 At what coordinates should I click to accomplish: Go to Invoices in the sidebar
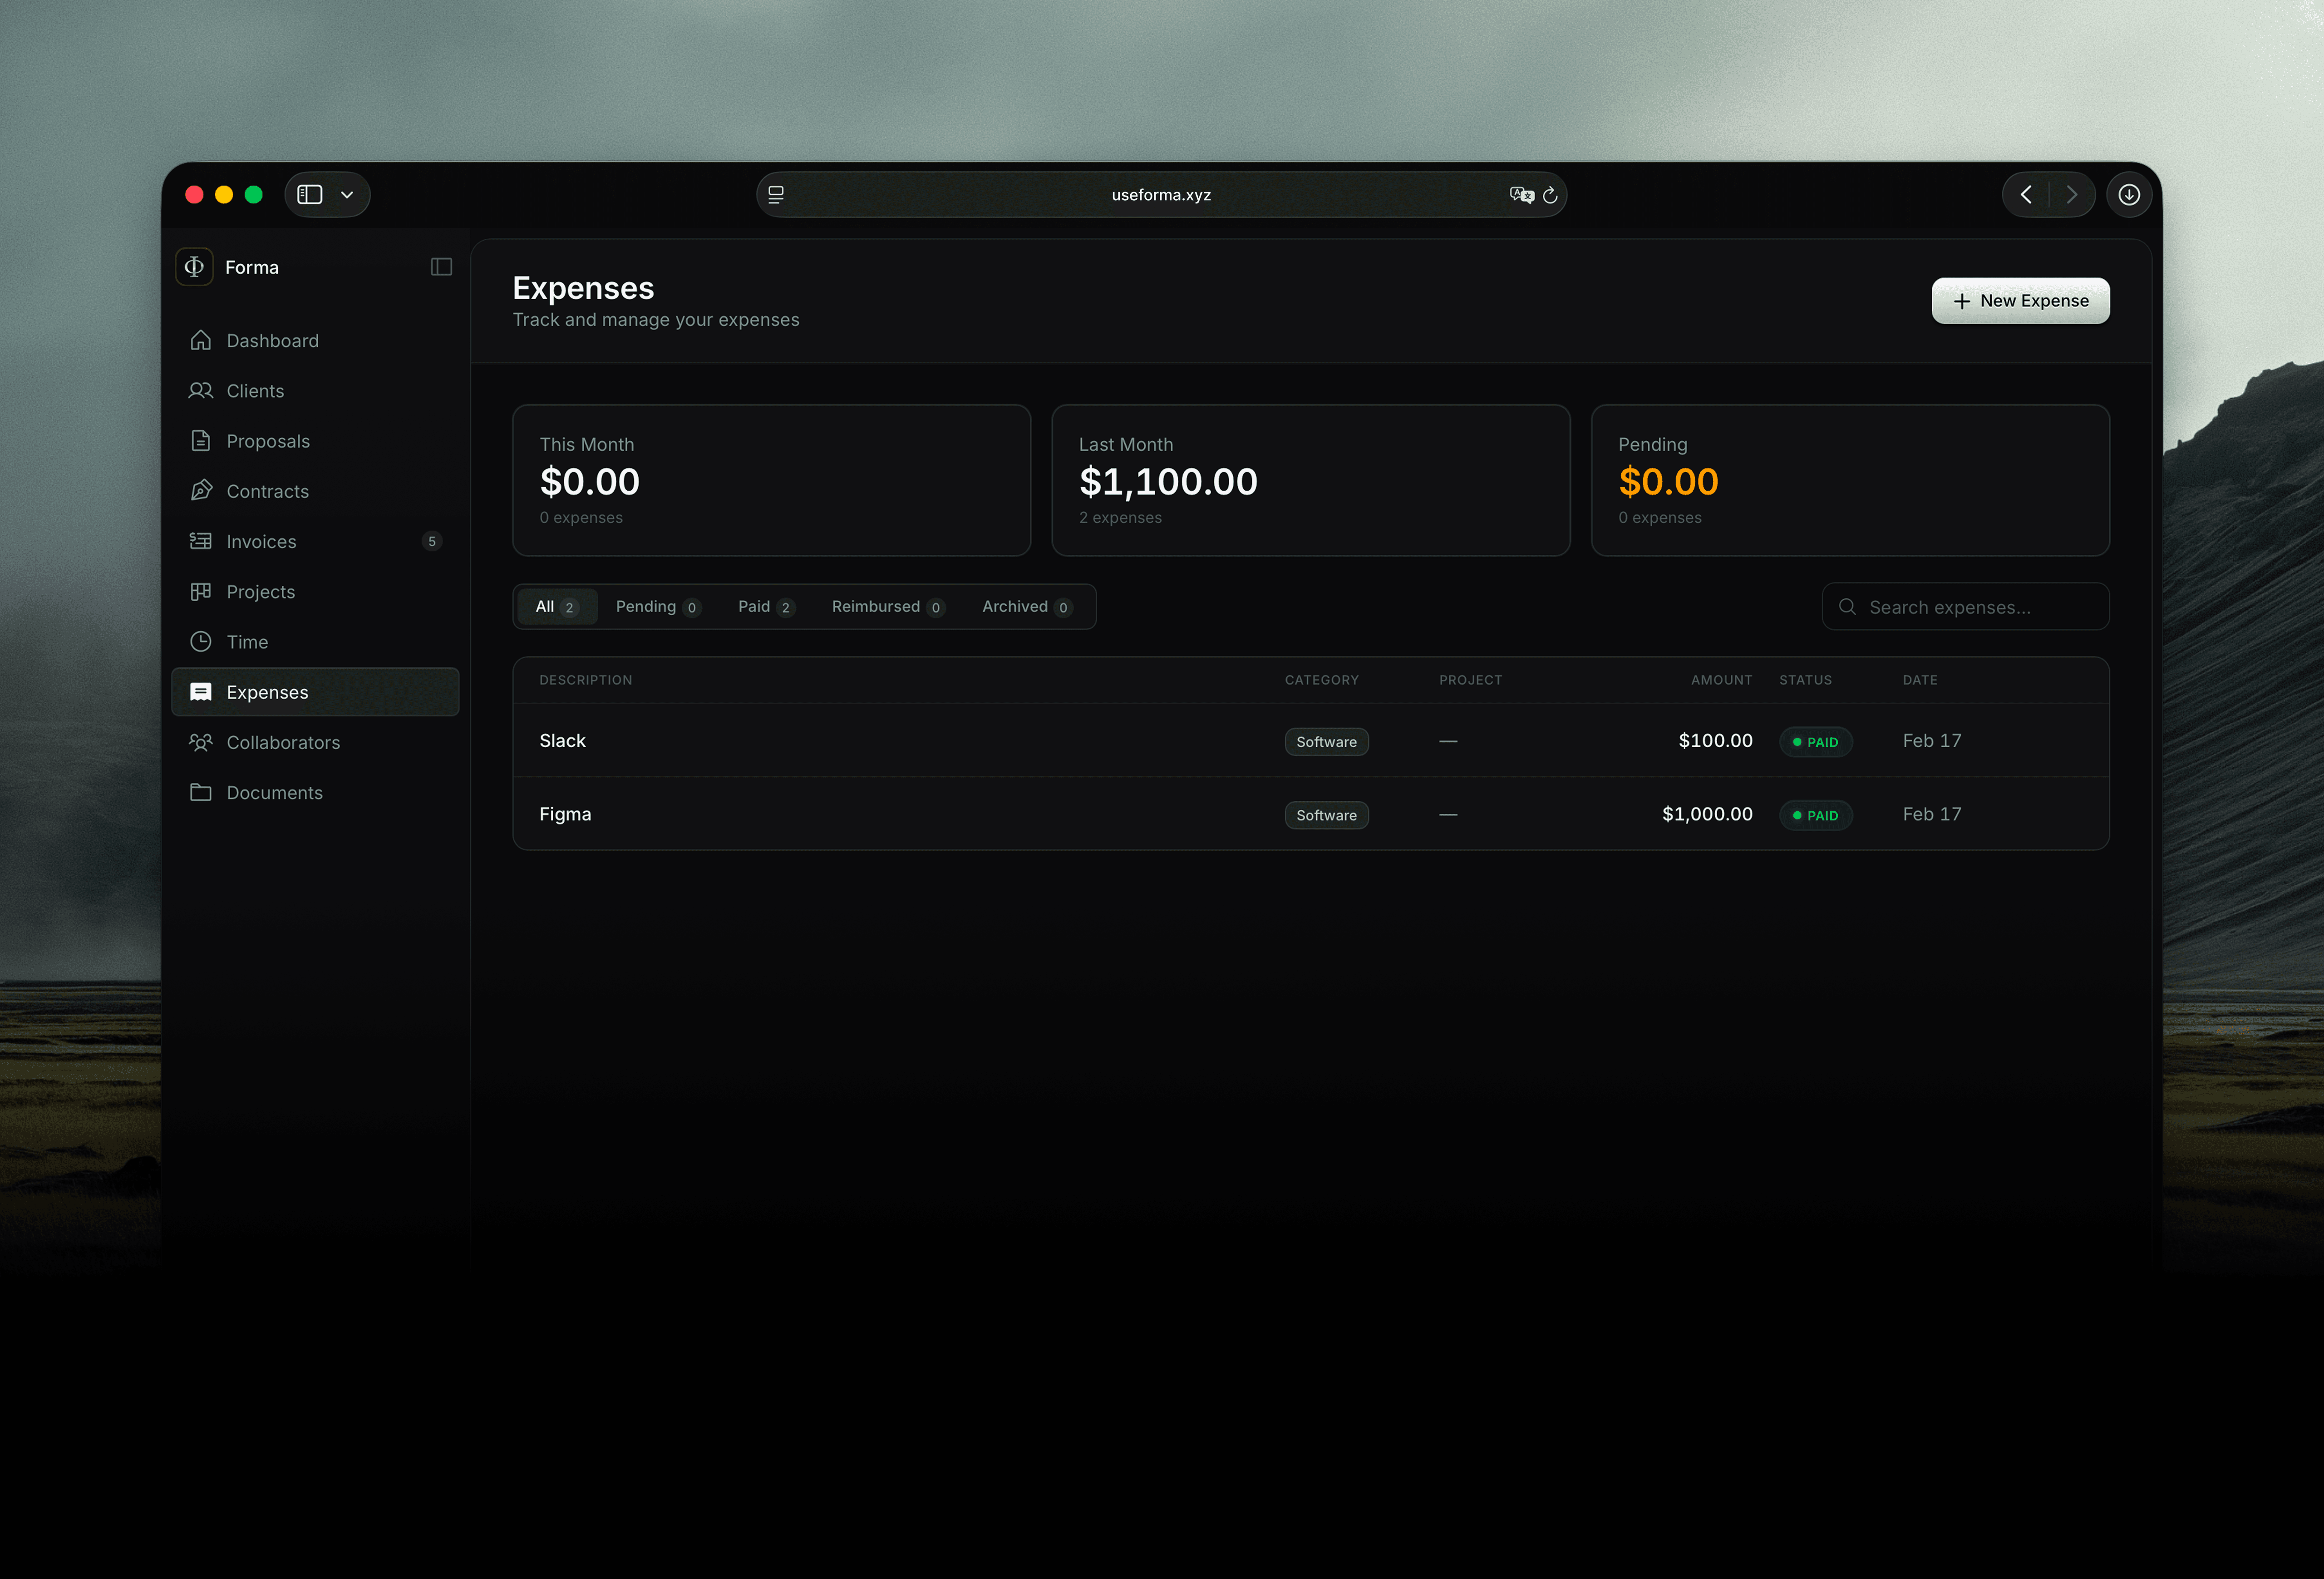click(x=315, y=541)
